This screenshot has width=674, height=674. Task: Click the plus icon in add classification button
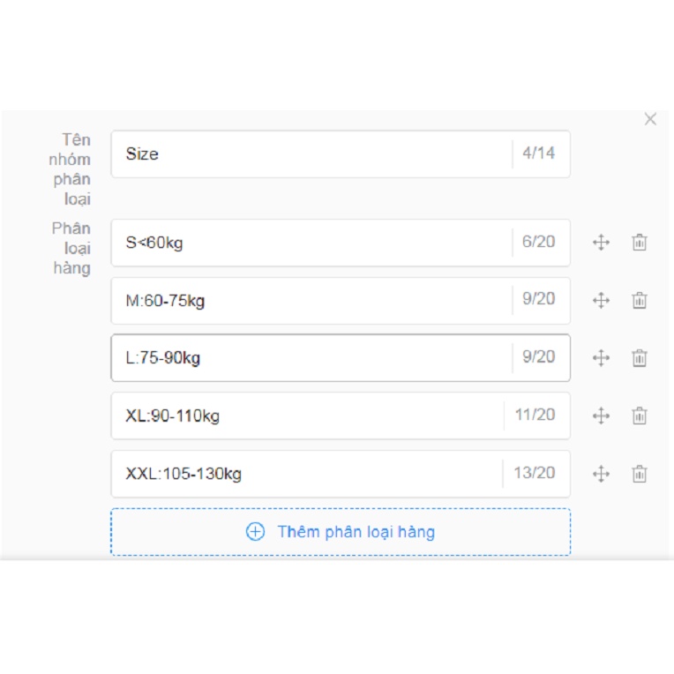(255, 532)
